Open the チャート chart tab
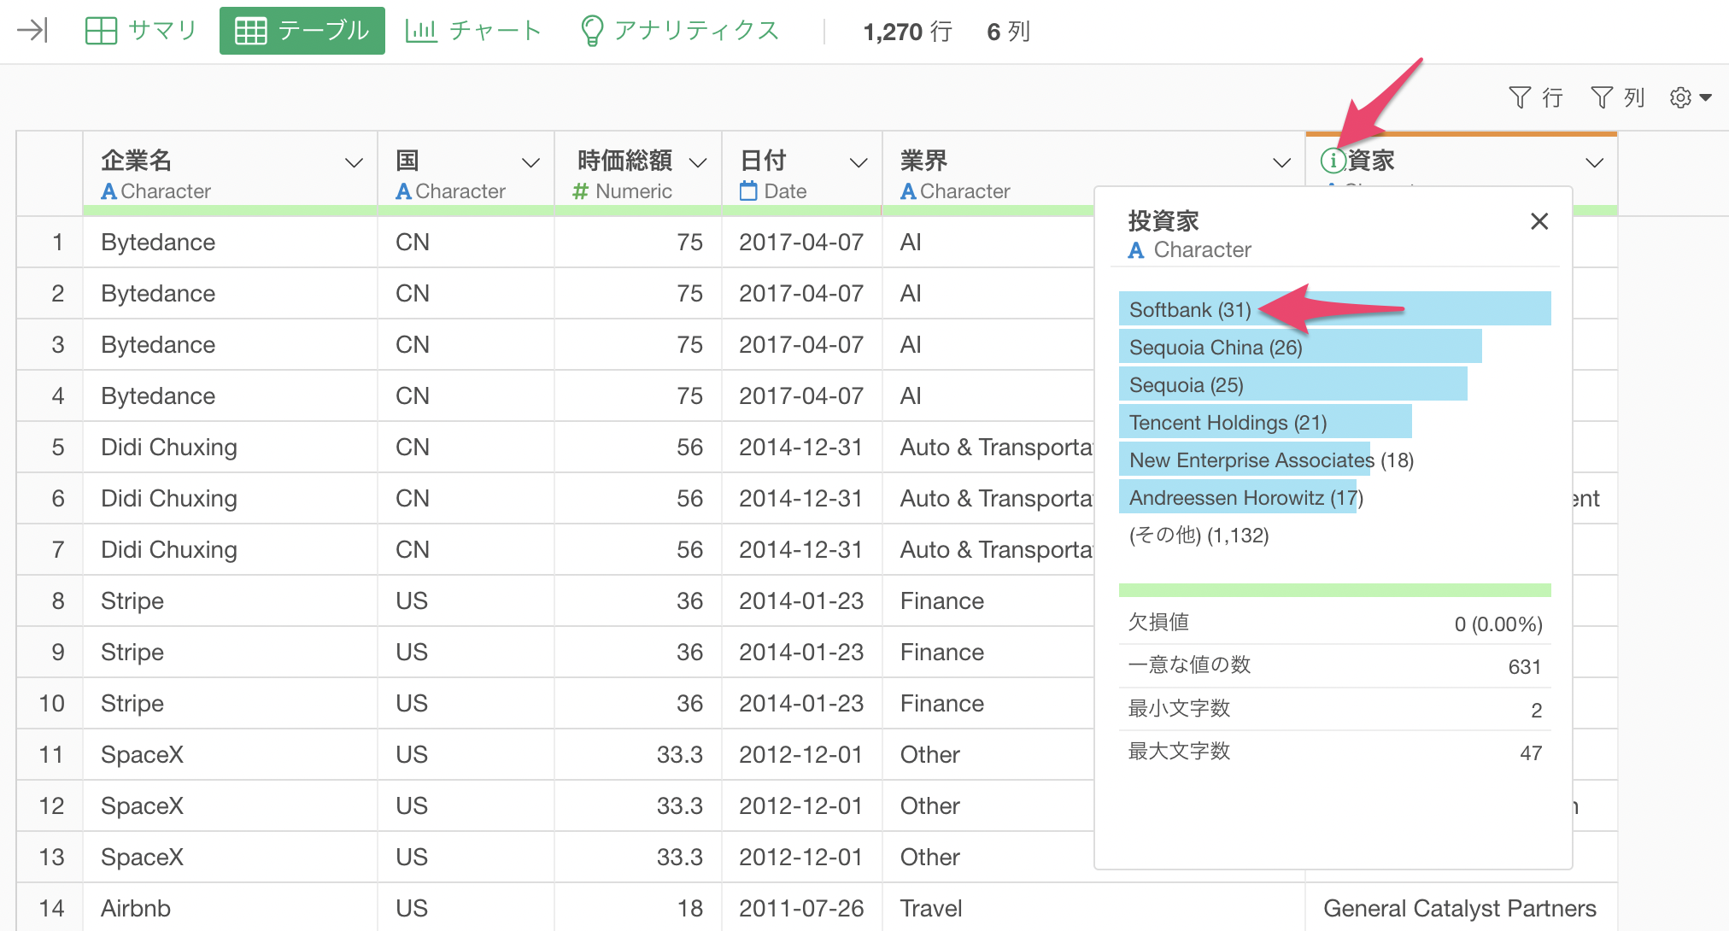 (473, 31)
